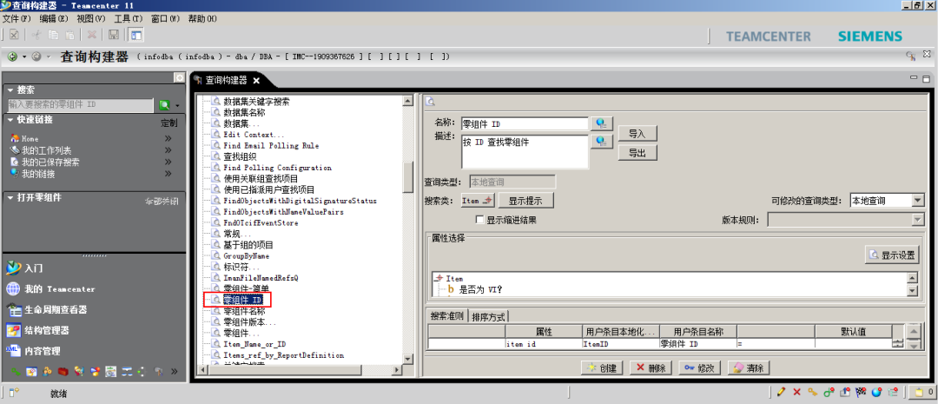Click the localization globe icon next to the 描述 field
Screen dimensions: 938x404
(x=602, y=142)
